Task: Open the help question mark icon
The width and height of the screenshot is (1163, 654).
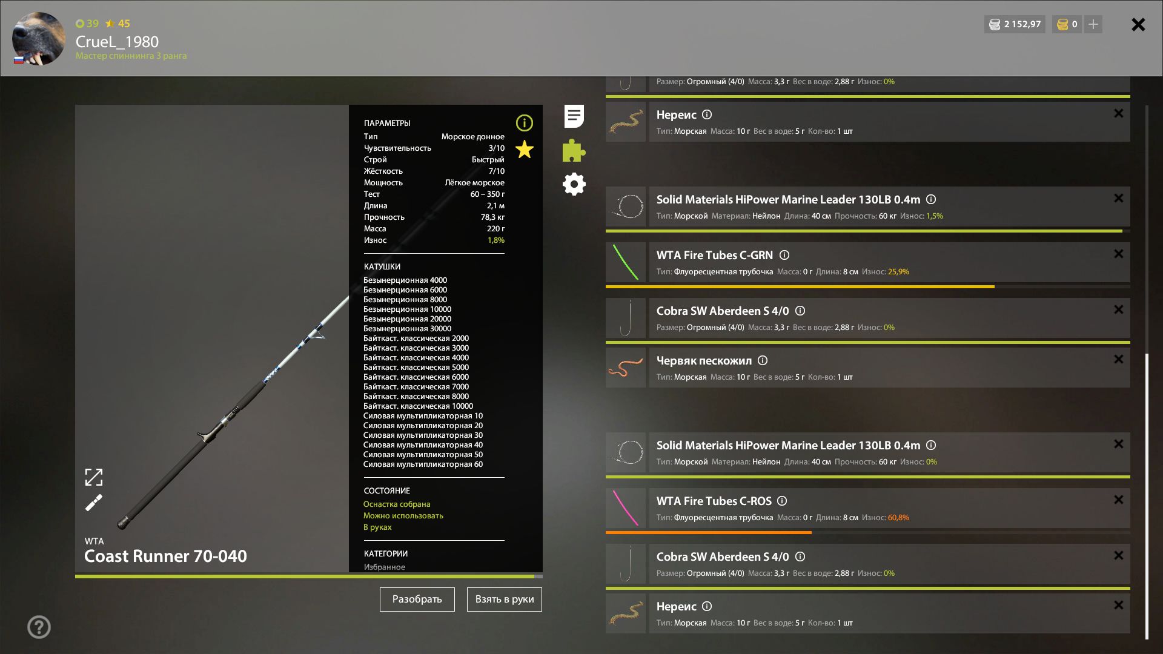Action: tap(39, 627)
